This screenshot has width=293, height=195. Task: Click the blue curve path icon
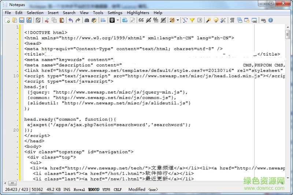pyautogui.click(x=185, y=20)
